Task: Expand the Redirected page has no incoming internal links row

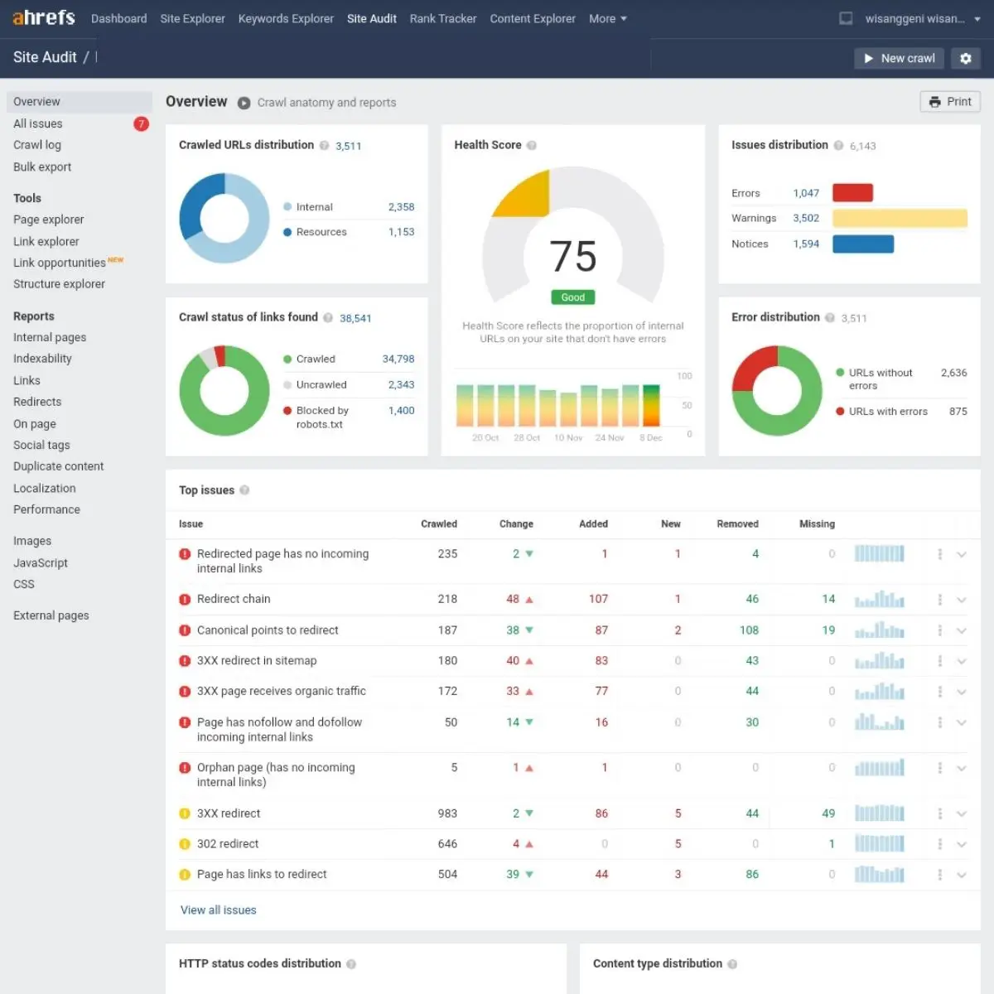Action: 962,553
